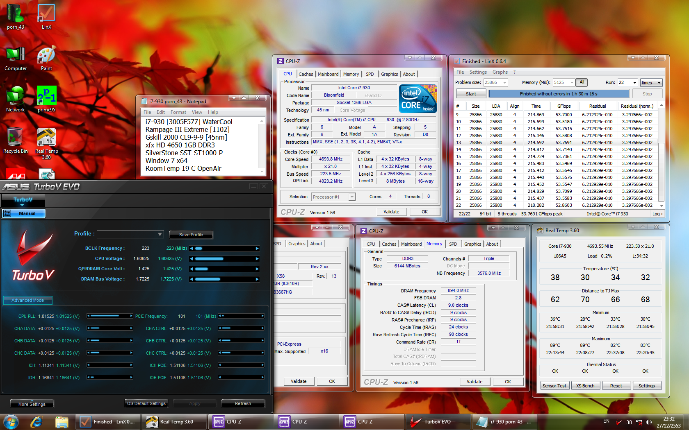Screen dimensions: 689x430
Task: Click the LinX title bar checkmark icon
Action: (456, 61)
